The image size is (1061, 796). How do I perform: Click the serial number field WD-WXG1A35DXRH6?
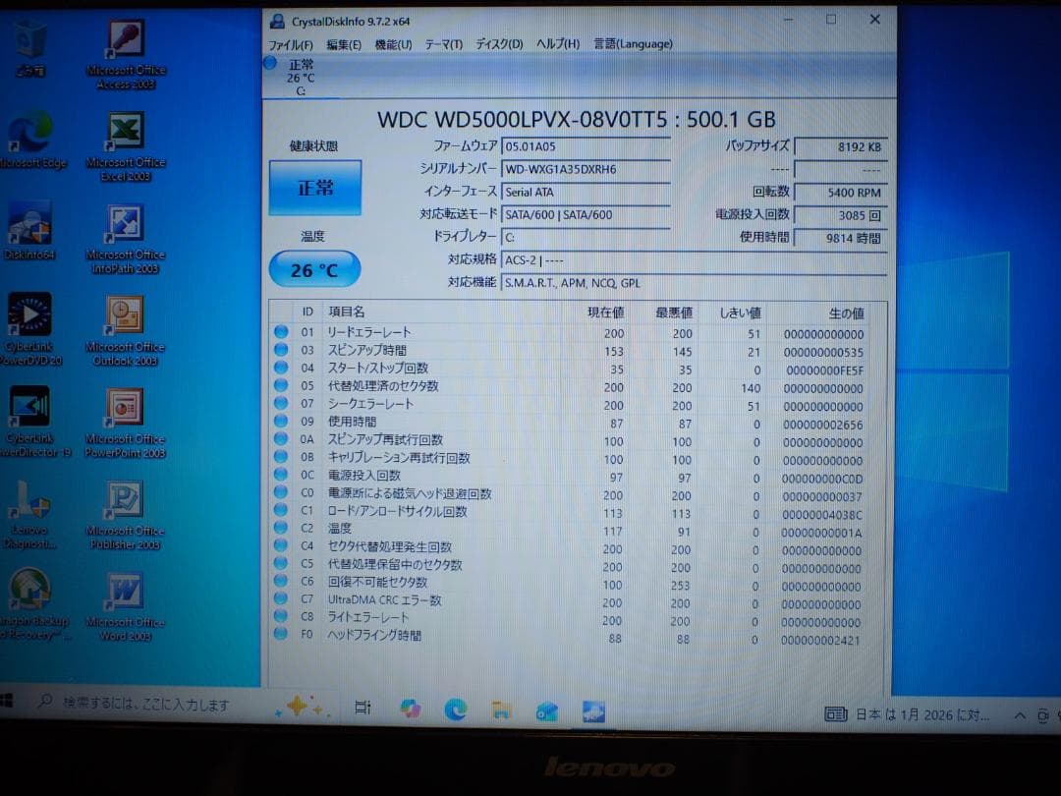586,169
